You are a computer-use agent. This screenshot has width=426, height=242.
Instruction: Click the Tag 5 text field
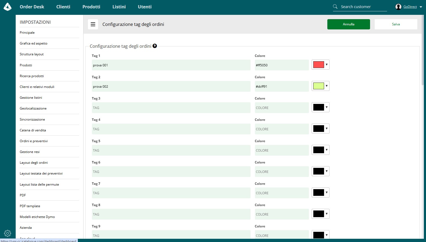click(171, 150)
